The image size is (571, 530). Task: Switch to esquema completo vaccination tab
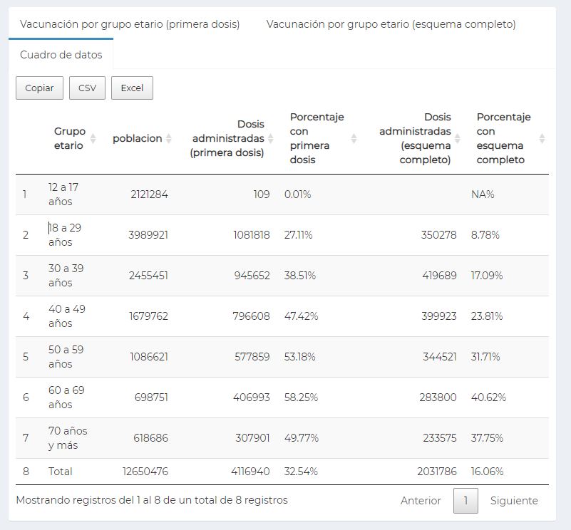point(391,24)
